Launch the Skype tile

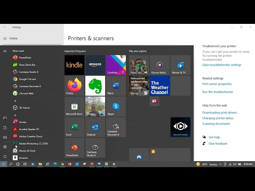[116, 106]
